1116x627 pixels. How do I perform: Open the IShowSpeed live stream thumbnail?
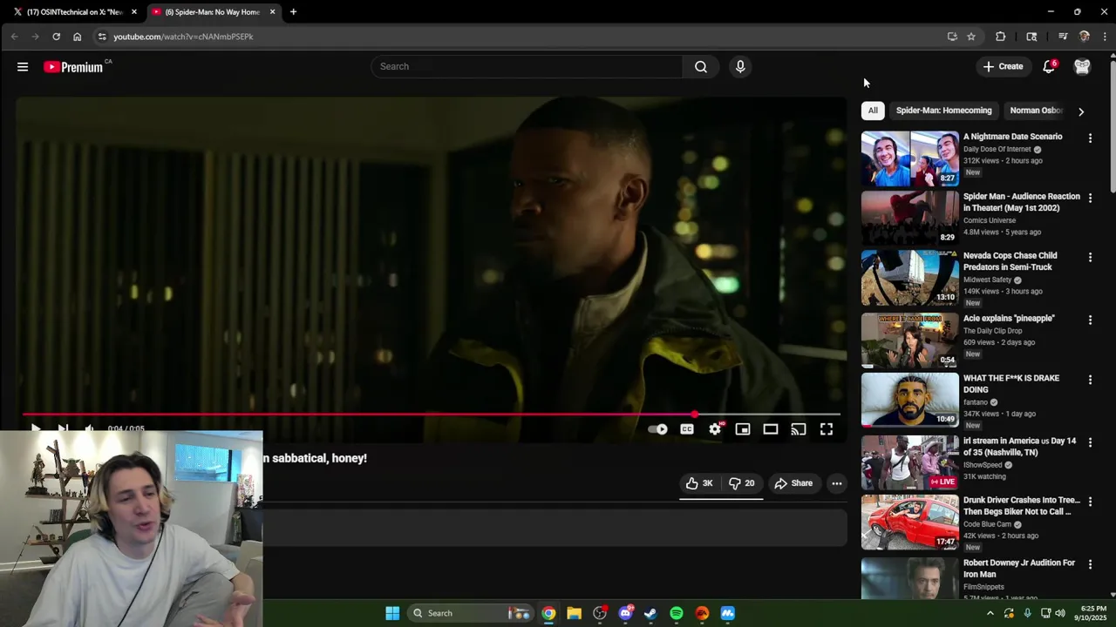[909, 462]
